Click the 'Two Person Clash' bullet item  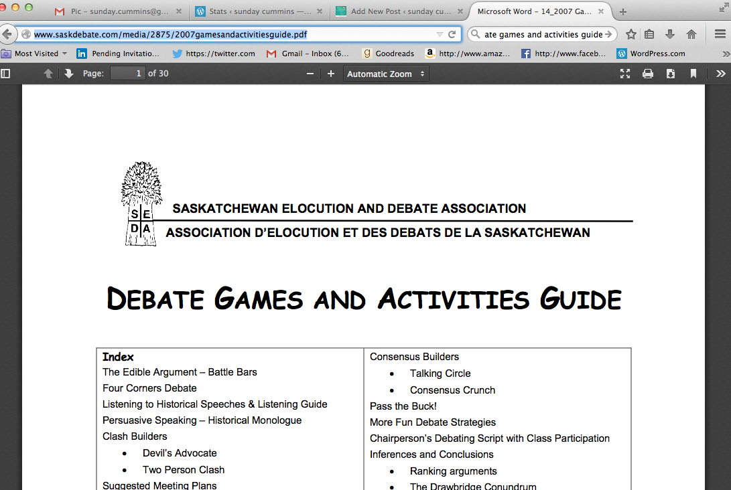(183, 470)
